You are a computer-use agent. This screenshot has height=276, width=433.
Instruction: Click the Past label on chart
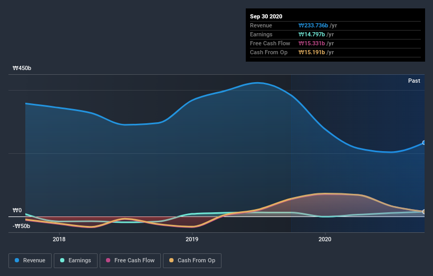[414, 81]
